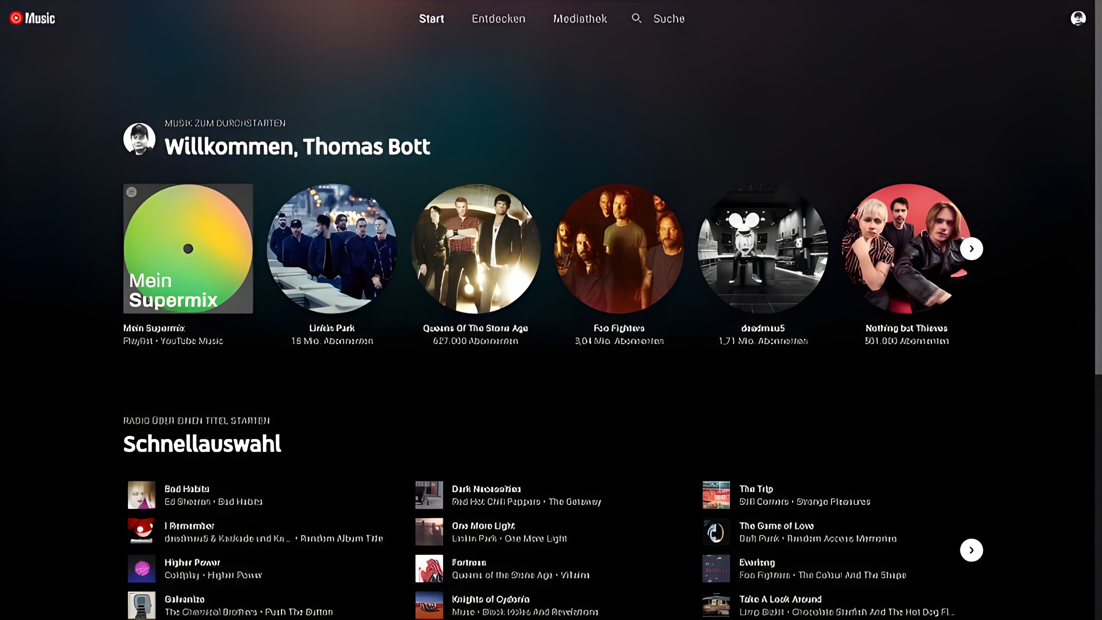Open the Linkin Park artist photo
This screenshot has width=1102, height=620.
[x=332, y=249]
